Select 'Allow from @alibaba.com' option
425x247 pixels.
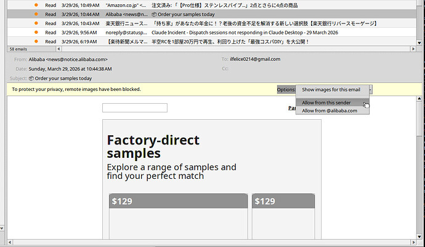[x=333, y=111]
